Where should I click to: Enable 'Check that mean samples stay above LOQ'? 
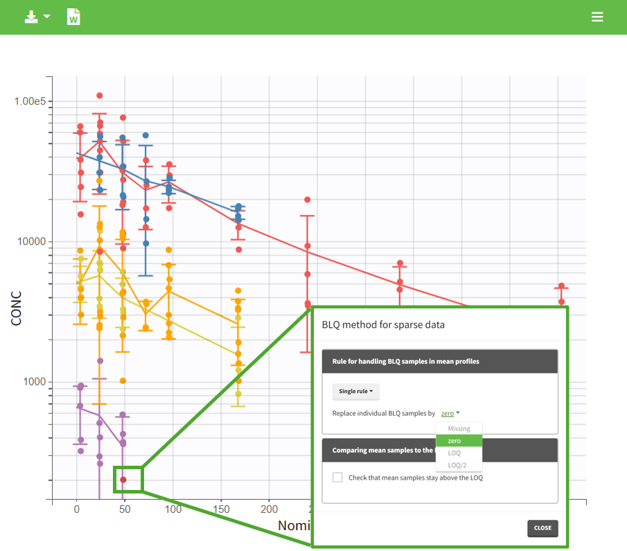coord(337,478)
